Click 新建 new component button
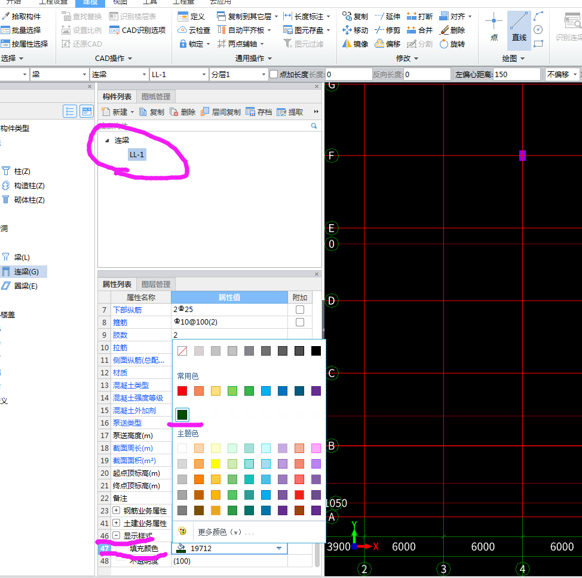Viewport: 582px width, 578px height. click(118, 112)
